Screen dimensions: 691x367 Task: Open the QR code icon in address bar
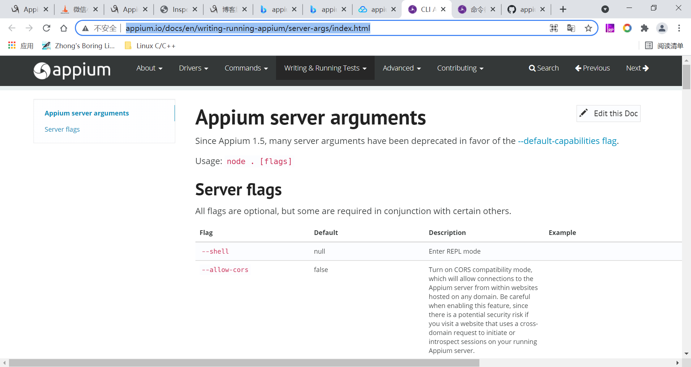click(554, 28)
